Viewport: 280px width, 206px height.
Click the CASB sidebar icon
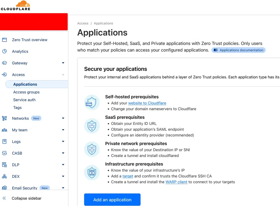pyautogui.click(x=4, y=153)
